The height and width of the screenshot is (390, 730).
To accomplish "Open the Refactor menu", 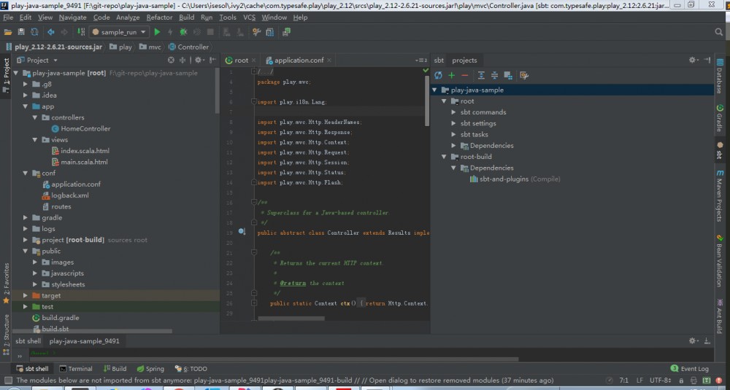I will click(x=159, y=17).
